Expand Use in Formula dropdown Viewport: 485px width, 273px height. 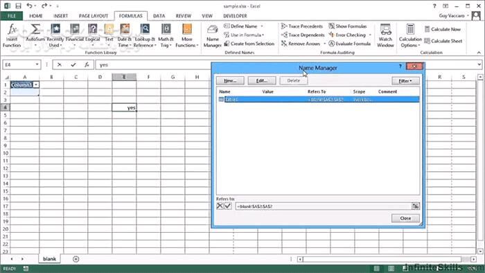263,35
